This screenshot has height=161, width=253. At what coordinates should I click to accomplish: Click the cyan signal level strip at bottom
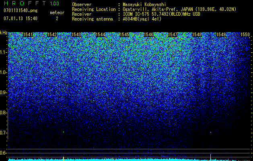[x=129, y=160]
